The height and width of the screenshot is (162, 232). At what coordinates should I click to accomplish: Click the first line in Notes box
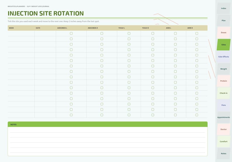108,130
